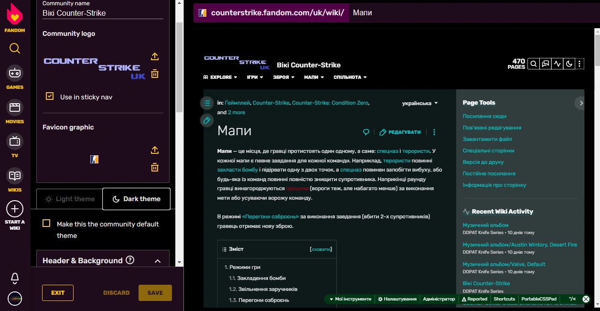
Task: Switch to the Light theme tab
Action: (x=70, y=199)
